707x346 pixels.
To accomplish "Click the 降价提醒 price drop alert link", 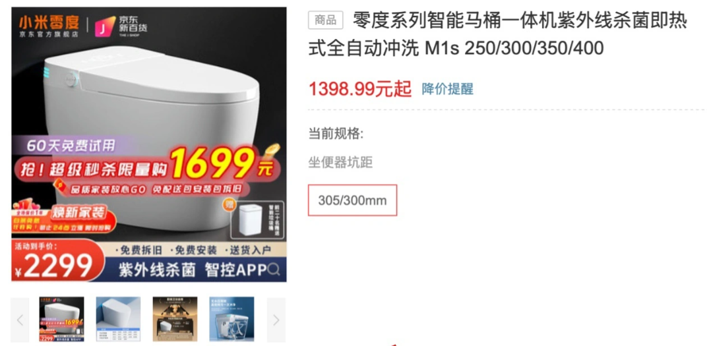I will click(447, 89).
